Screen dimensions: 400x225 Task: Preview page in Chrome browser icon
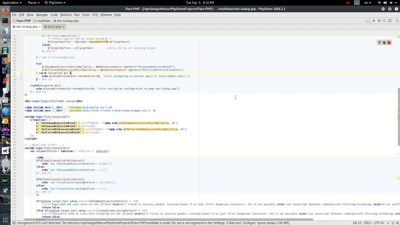[380, 42]
